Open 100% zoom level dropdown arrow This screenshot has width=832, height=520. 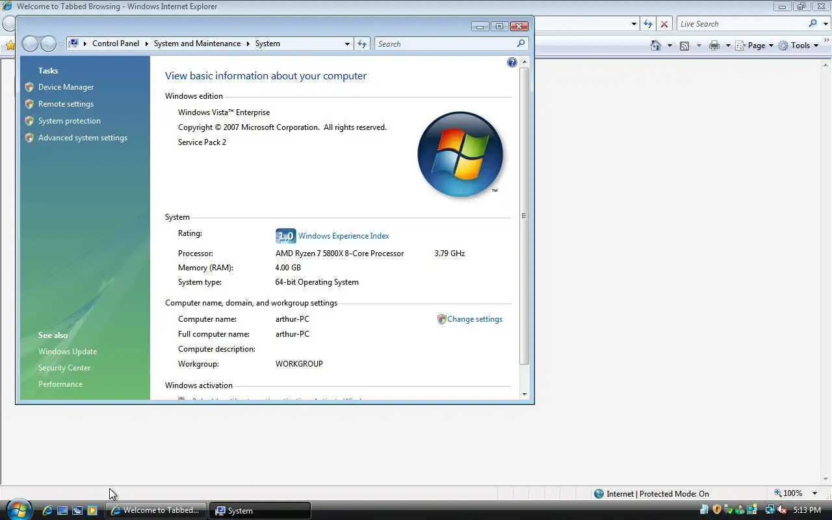[x=815, y=493]
